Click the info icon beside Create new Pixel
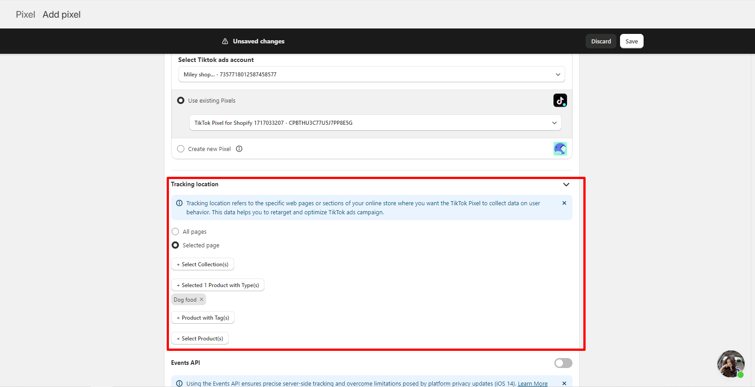 click(239, 149)
